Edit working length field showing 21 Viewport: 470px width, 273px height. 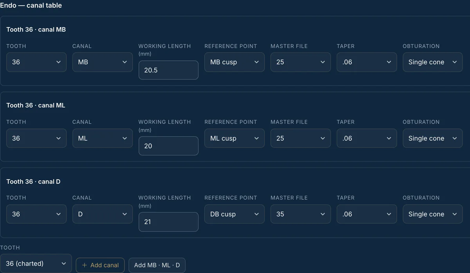(x=168, y=222)
